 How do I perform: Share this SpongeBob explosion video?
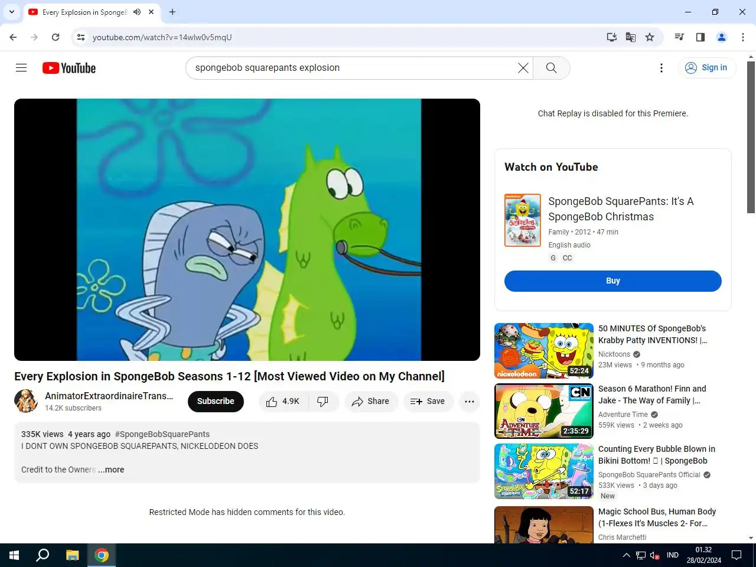[371, 402]
